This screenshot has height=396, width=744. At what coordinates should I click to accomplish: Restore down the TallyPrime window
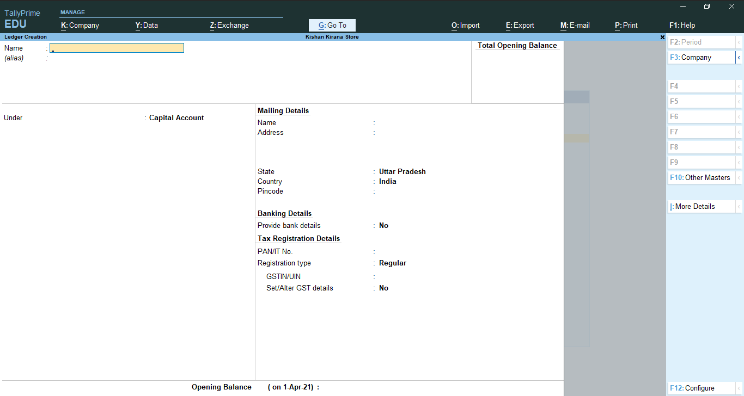coord(707,7)
